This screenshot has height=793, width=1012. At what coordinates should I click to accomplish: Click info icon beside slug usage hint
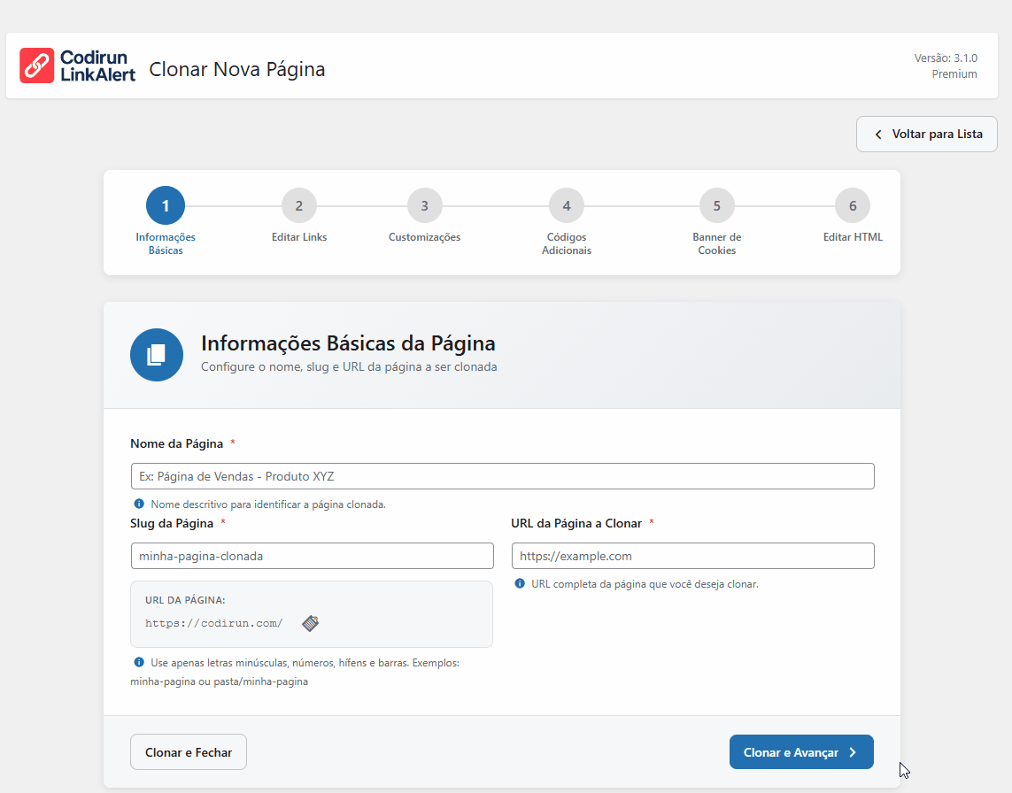click(x=139, y=662)
